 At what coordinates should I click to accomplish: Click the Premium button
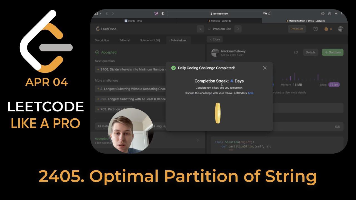click(x=297, y=29)
